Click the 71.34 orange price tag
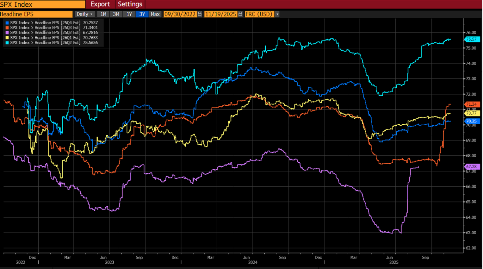483x269 pixels. pyautogui.click(x=471, y=104)
